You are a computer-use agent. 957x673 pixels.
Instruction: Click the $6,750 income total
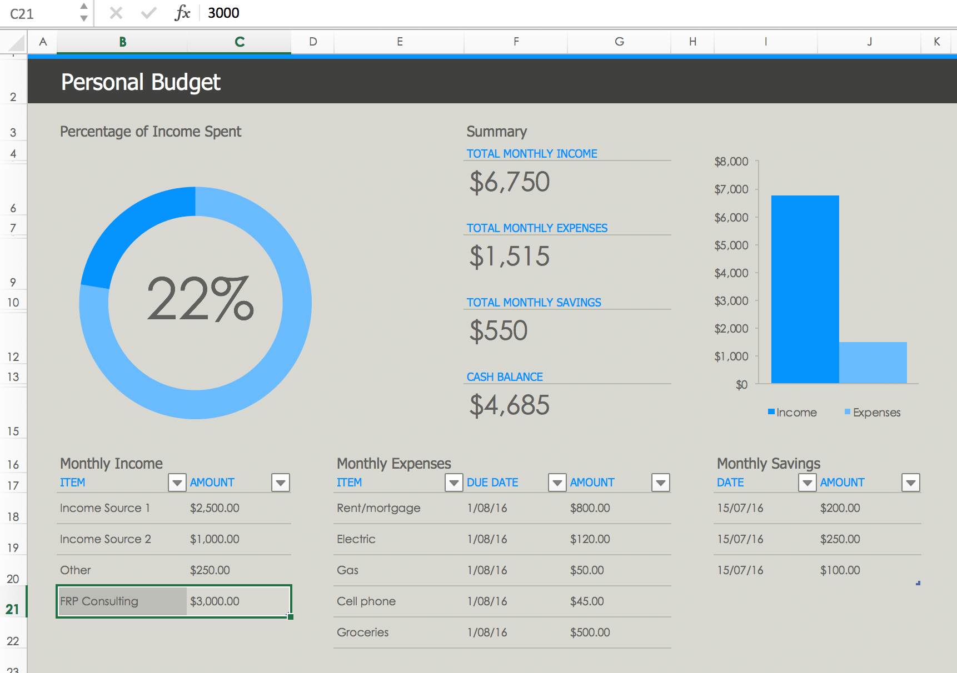tap(510, 182)
